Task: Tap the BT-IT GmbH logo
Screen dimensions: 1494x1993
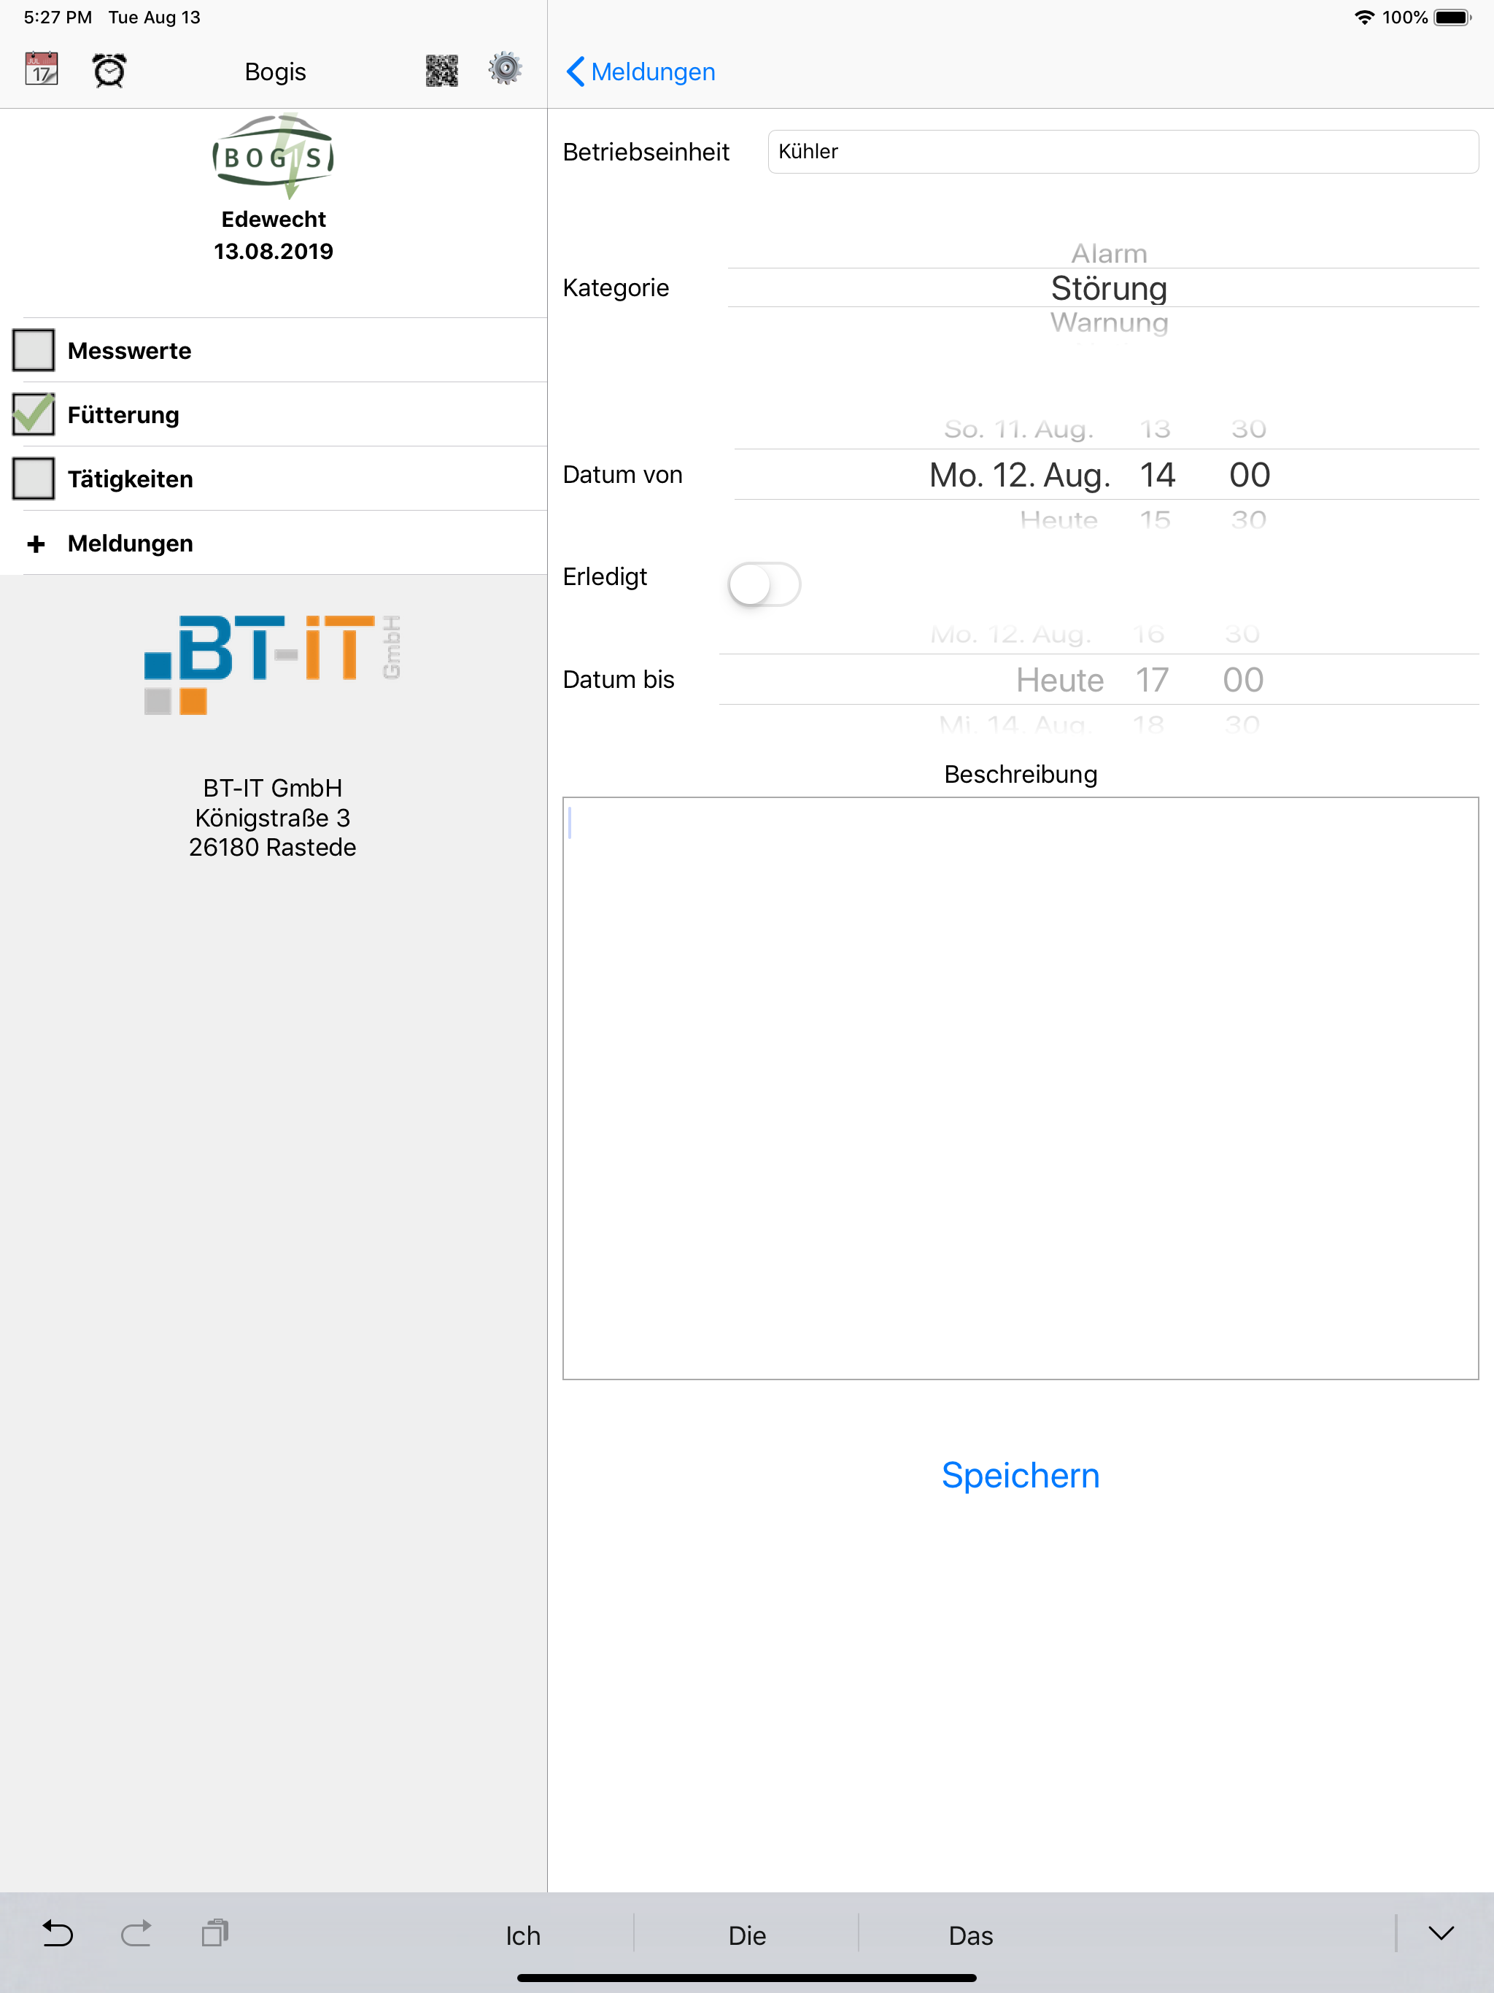Action: [x=273, y=665]
